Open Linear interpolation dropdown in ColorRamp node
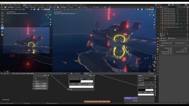189x106 pixels. tap(90, 79)
